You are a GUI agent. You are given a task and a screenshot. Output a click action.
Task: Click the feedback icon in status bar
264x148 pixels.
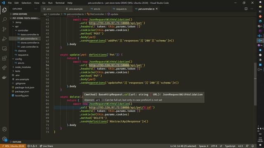tap(247, 146)
